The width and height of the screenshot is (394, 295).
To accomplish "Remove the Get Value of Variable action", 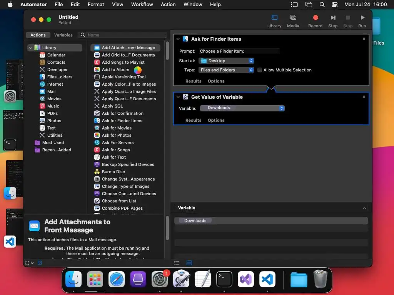I will point(364,97).
